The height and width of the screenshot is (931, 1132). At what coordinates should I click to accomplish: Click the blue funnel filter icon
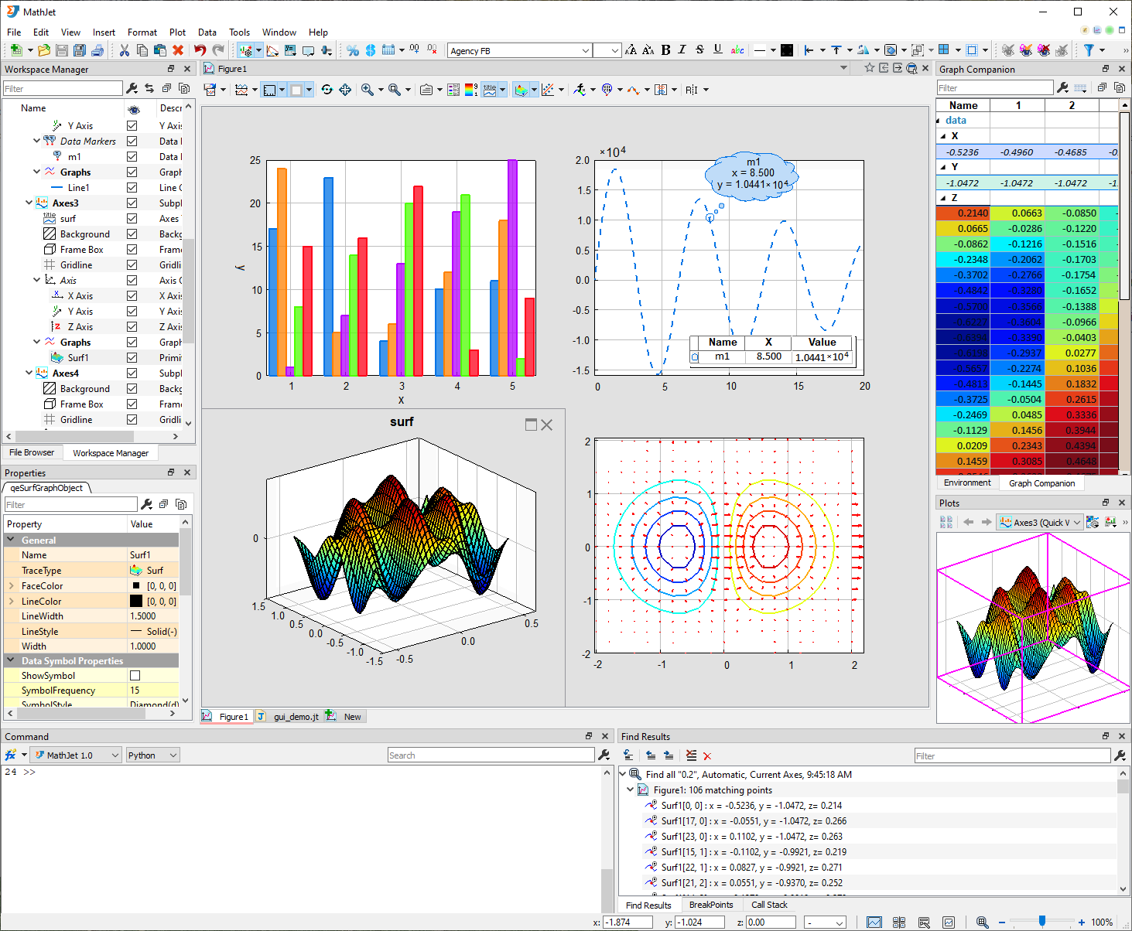click(x=1089, y=50)
